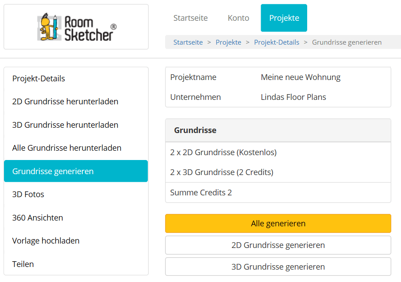The width and height of the screenshot is (401, 282).
Task: Click the Startseite breadcrumb link
Action: click(x=188, y=42)
